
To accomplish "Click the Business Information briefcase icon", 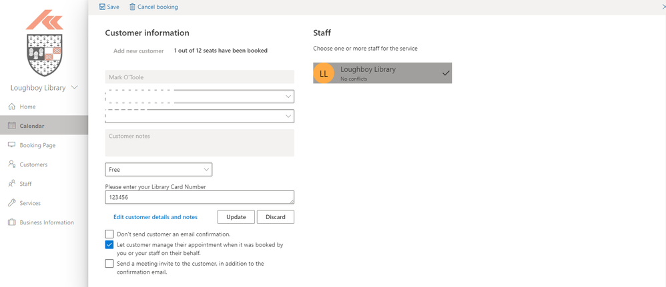I will 12,222.
